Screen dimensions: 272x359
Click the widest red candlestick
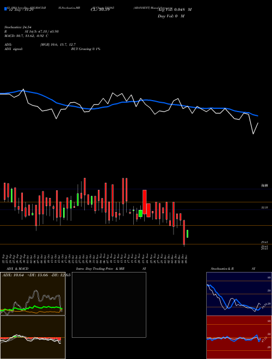(149, 210)
